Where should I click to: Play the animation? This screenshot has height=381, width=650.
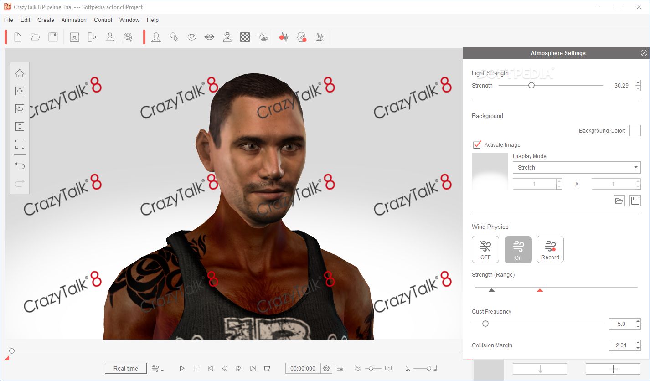(x=182, y=368)
